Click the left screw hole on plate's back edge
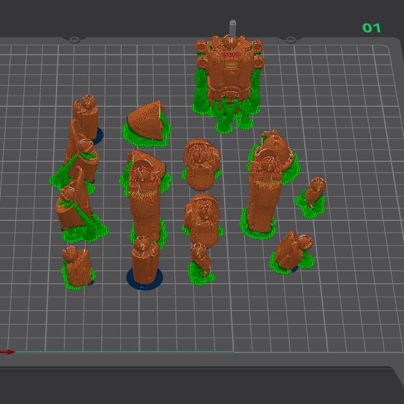 click(x=74, y=40)
